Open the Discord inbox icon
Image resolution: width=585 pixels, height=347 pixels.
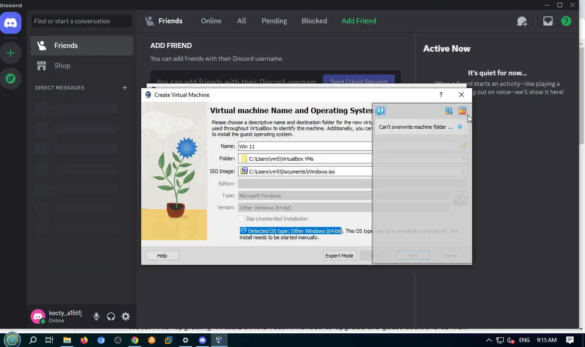click(x=548, y=21)
